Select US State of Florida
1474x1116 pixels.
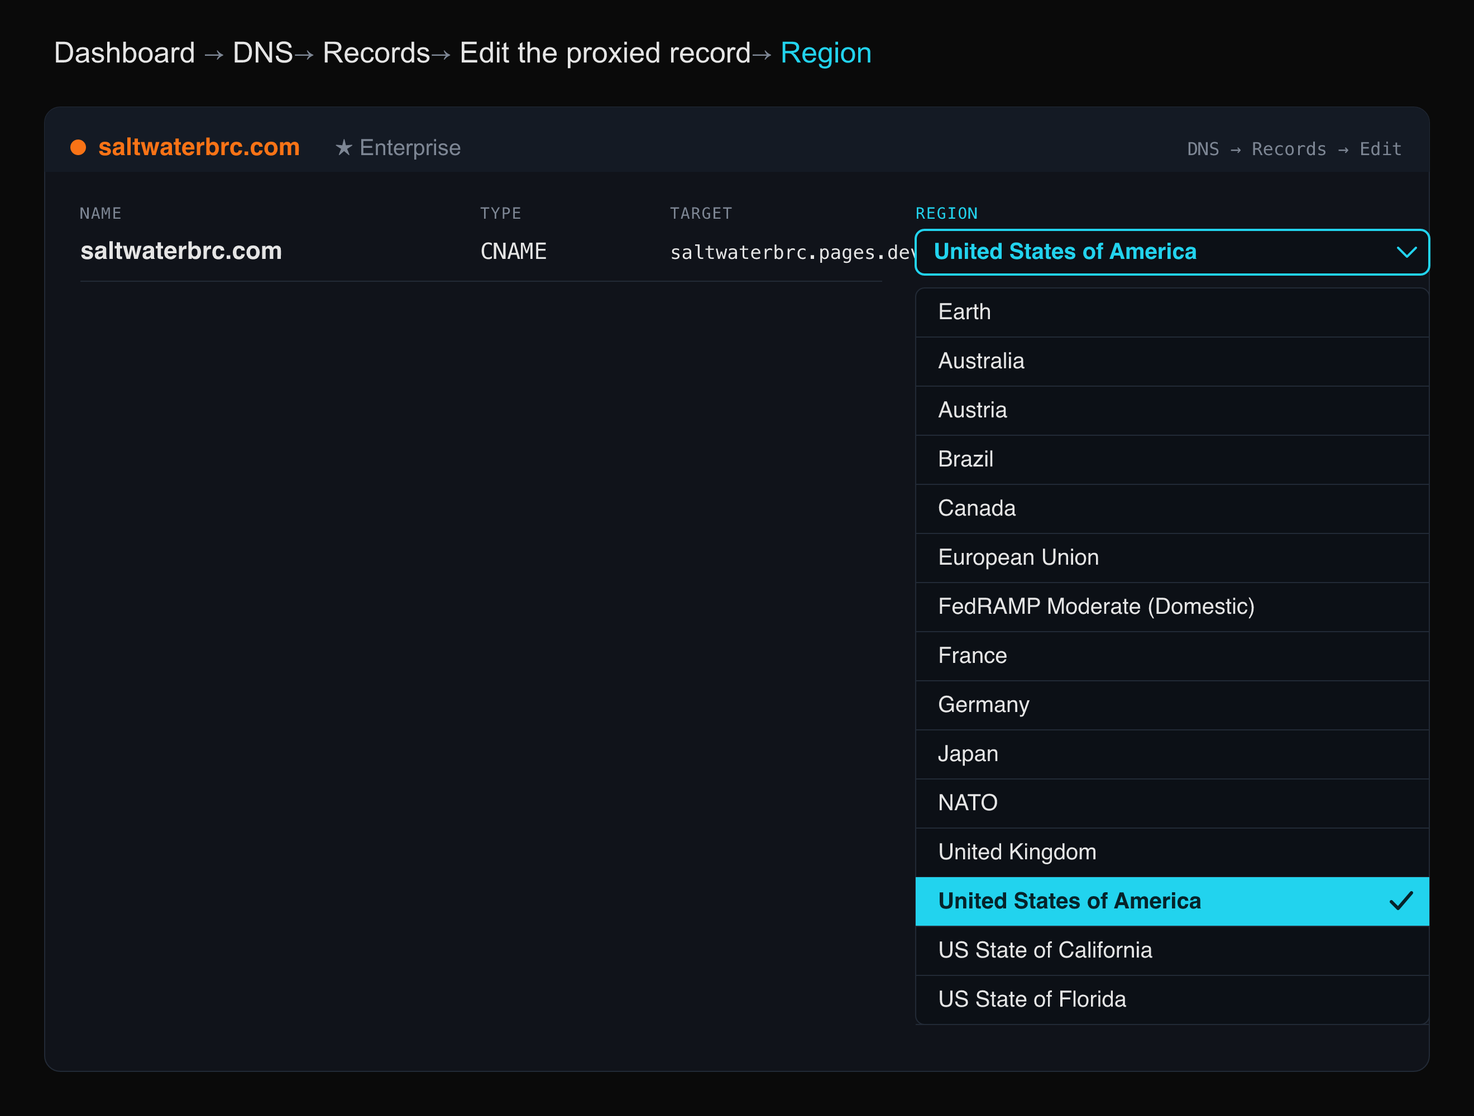pyautogui.click(x=1171, y=1000)
